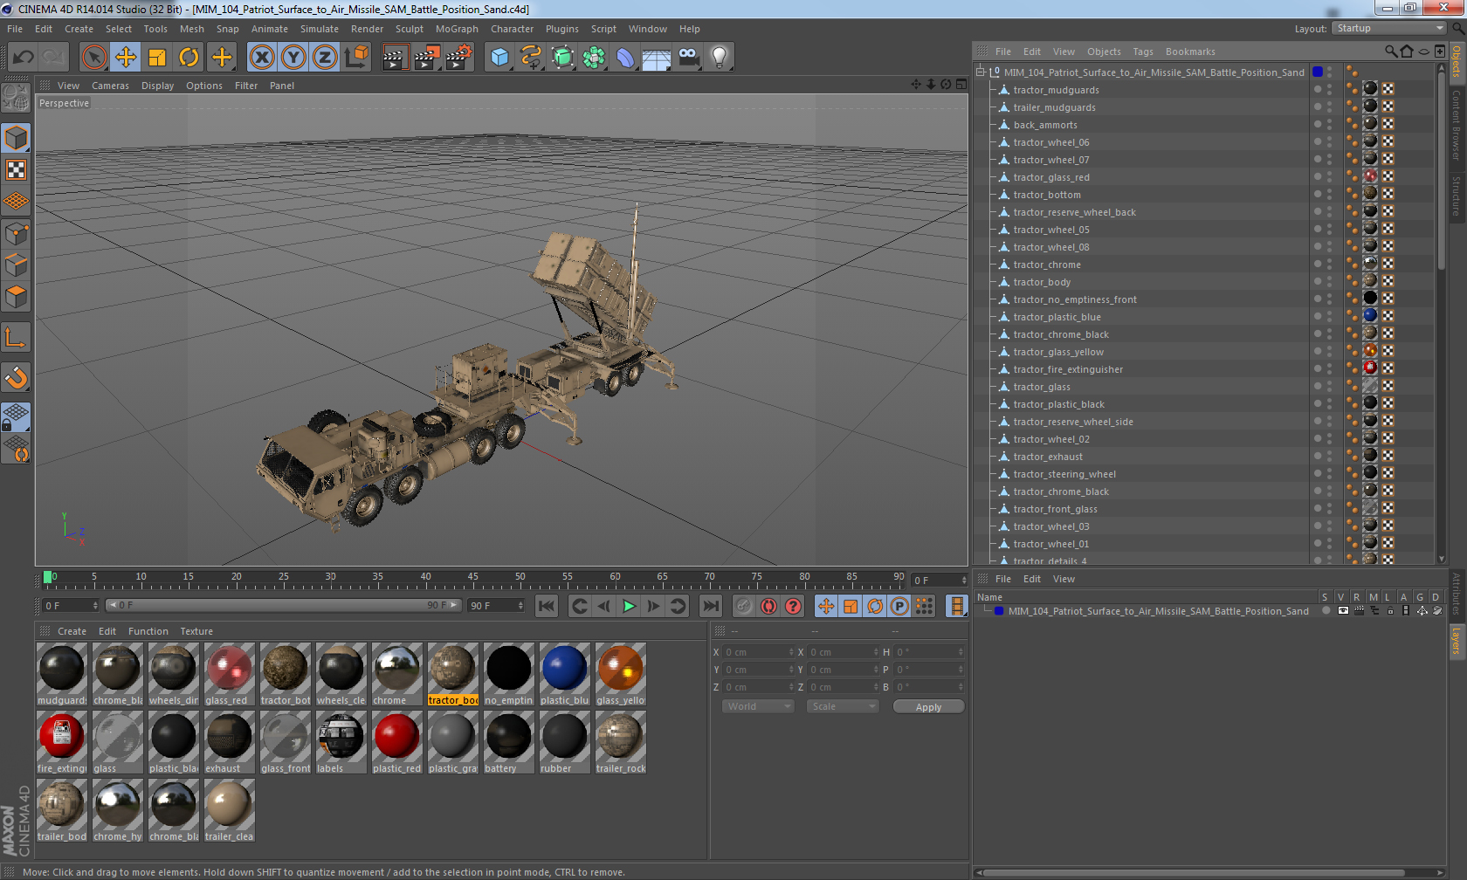Image resolution: width=1467 pixels, height=880 pixels.
Task: Open the spline pen tools icon
Action: point(531,58)
